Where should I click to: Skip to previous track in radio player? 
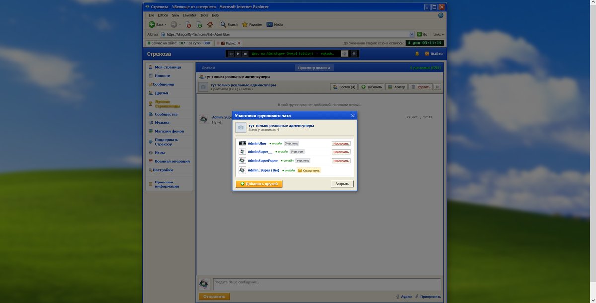click(x=231, y=53)
